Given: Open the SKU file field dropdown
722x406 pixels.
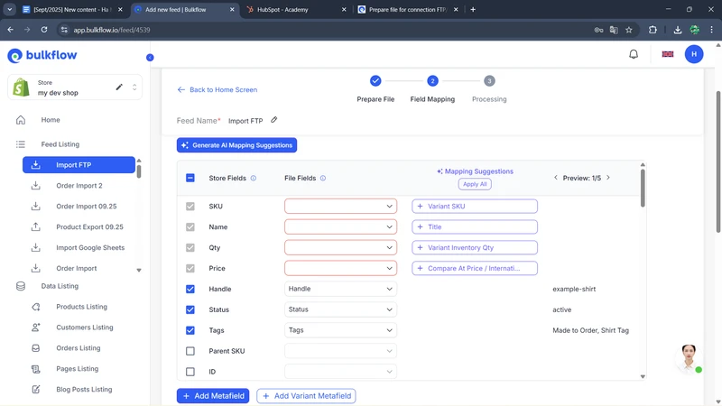Looking at the screenshot, I should 340,207.
